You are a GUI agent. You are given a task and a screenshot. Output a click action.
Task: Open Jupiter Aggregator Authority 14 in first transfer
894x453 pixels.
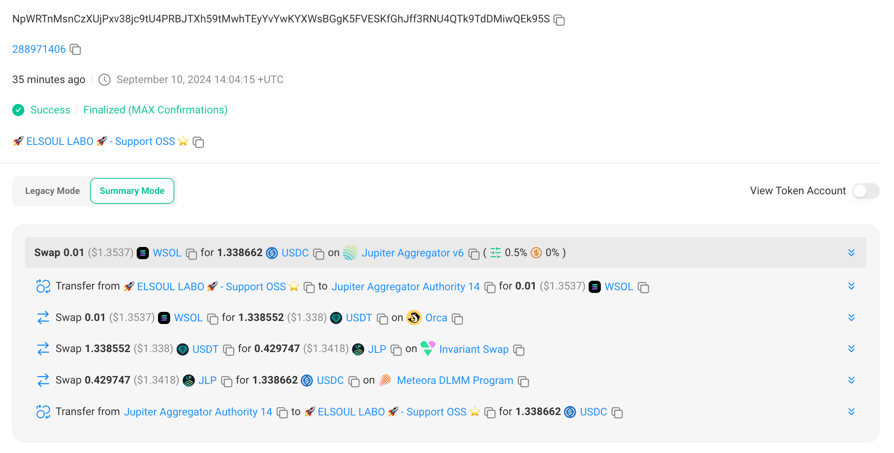click(x=406, y=286)
